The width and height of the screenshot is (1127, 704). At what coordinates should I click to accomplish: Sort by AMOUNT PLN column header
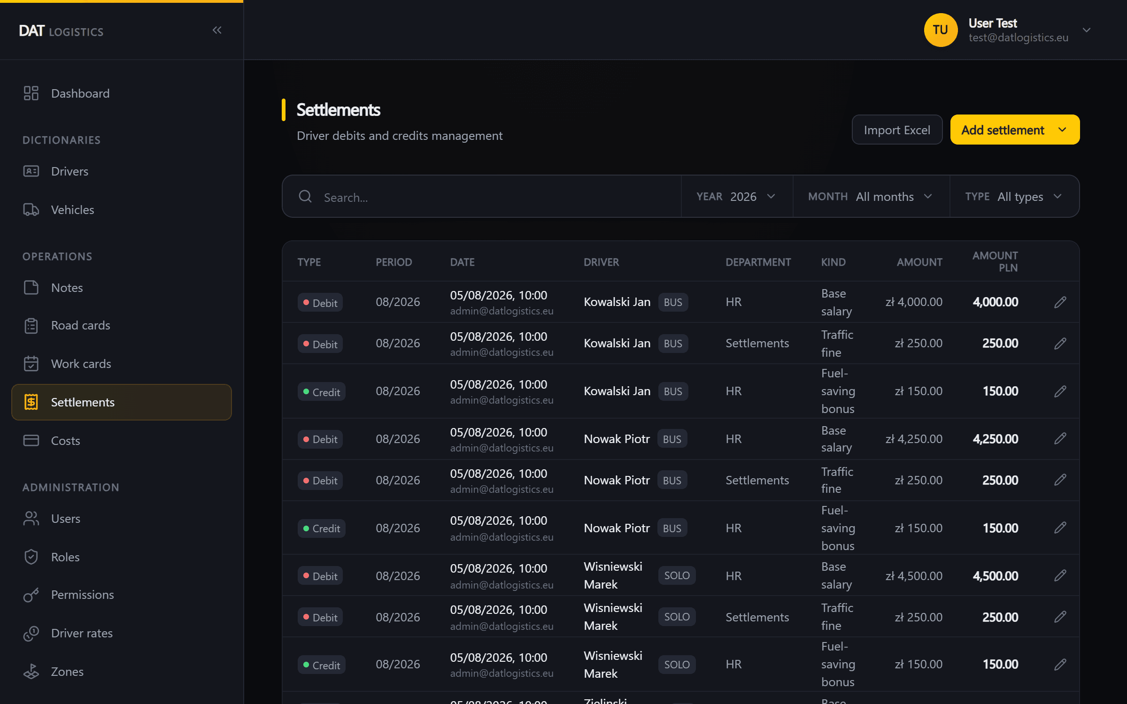coord(995,261)
